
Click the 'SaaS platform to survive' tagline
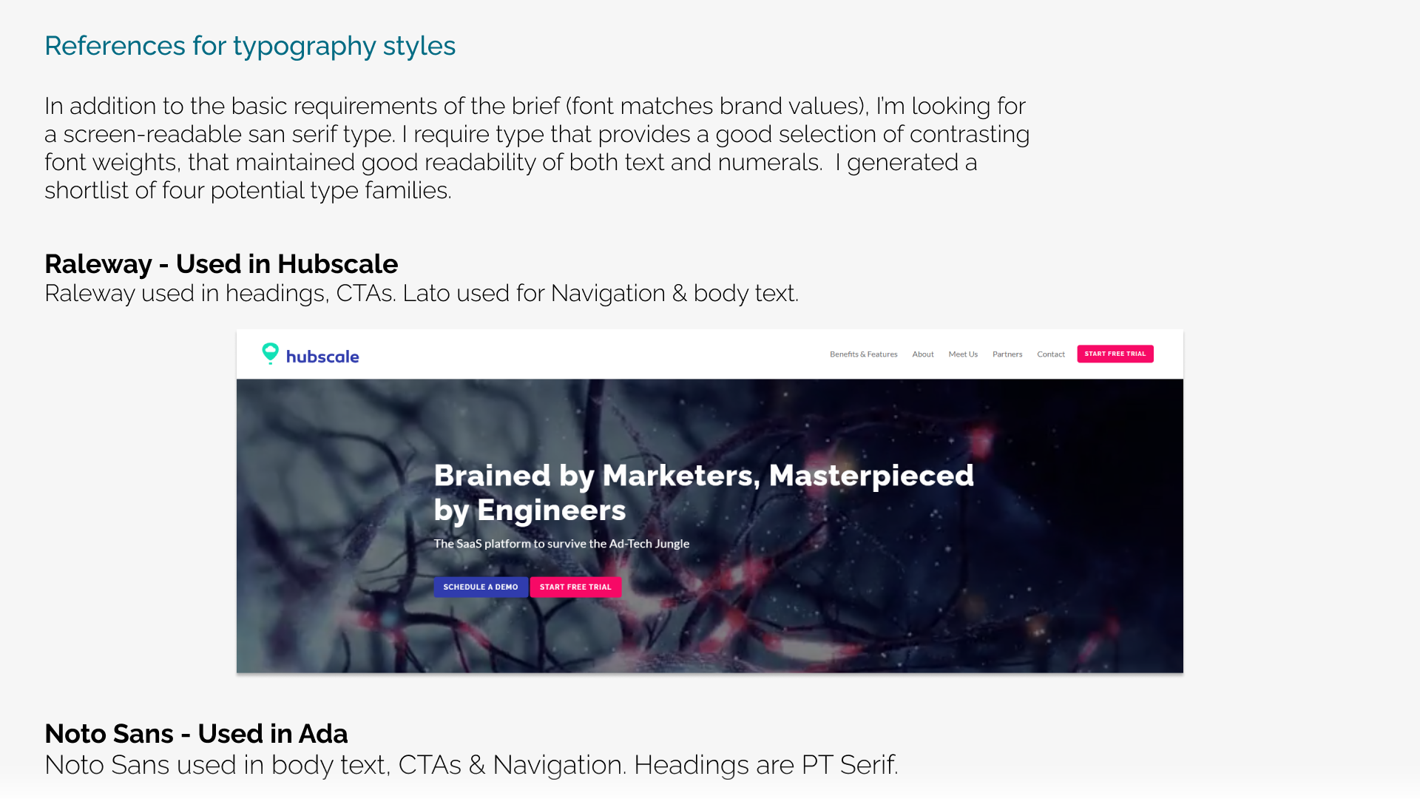pos(562,543)
